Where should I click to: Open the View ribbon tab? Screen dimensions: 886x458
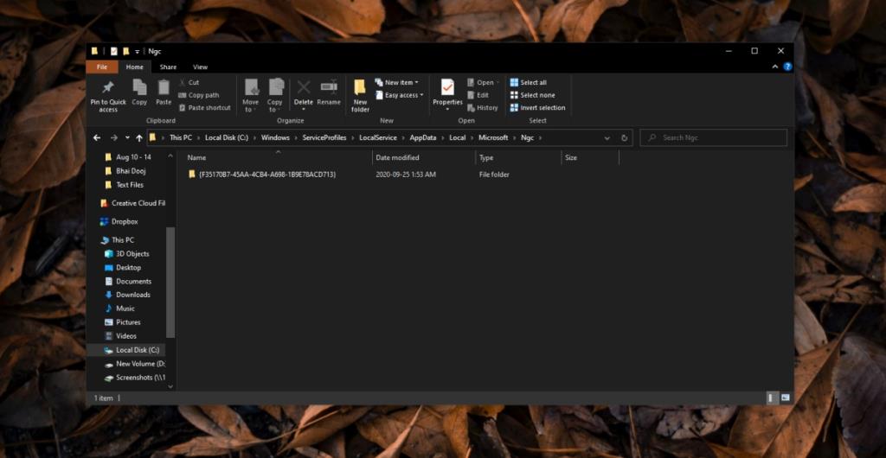(200, 67)
